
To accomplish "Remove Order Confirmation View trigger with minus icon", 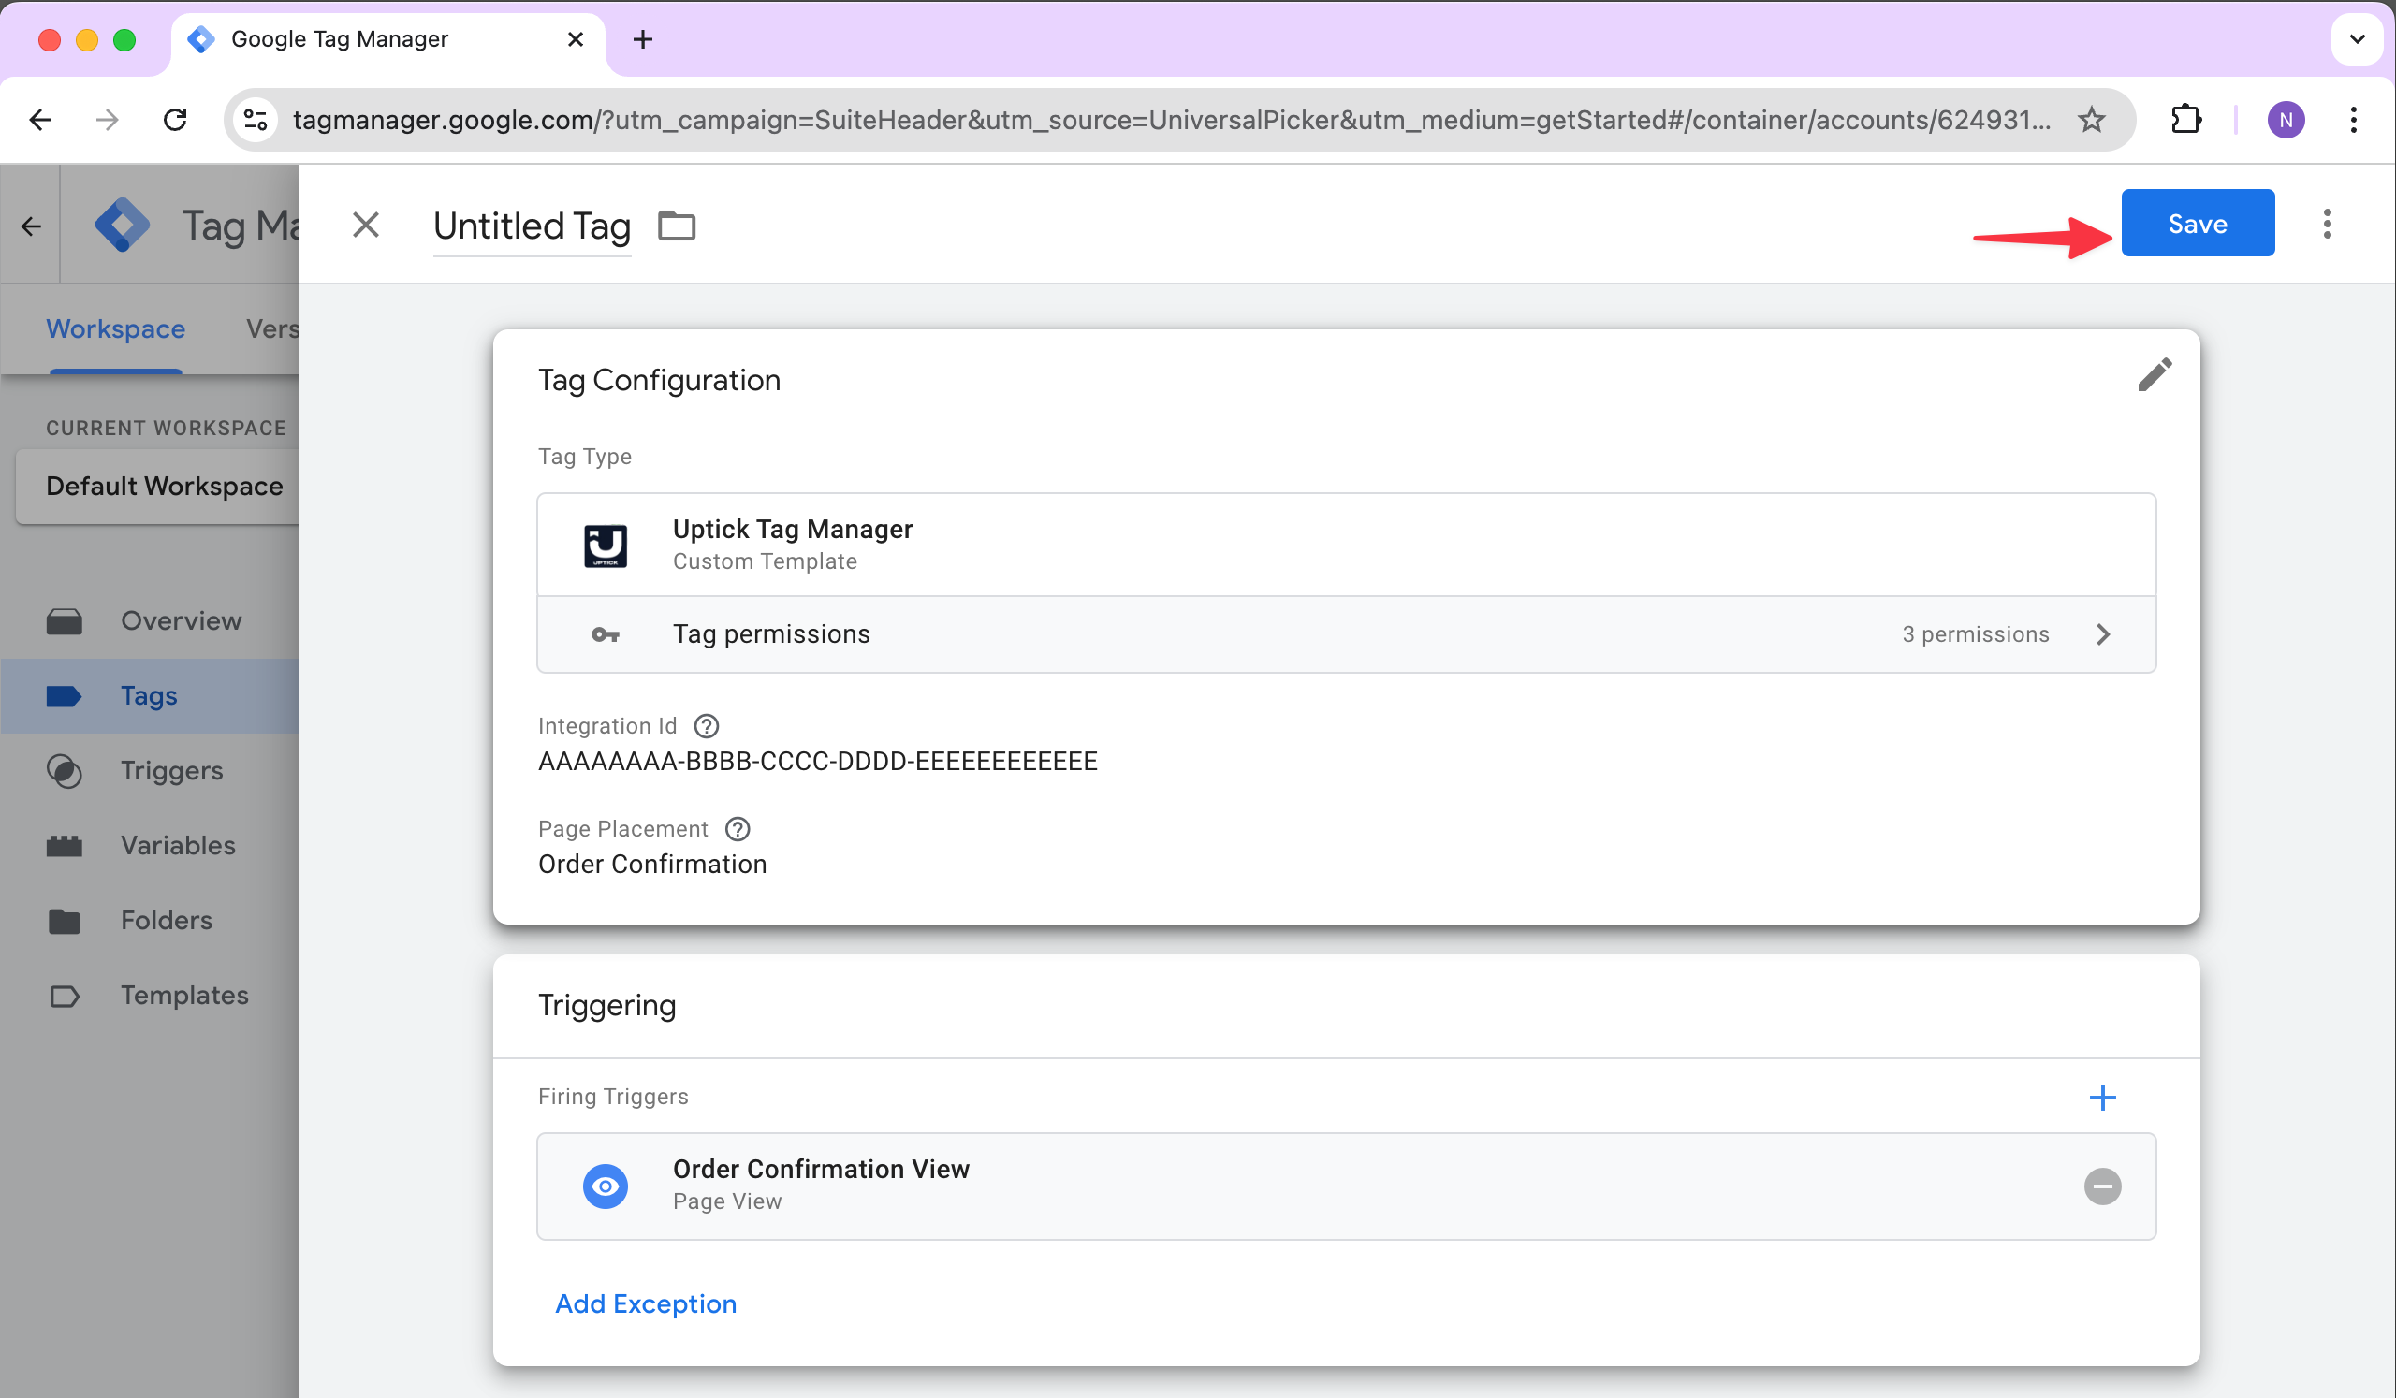I will click(2101, 1187).
